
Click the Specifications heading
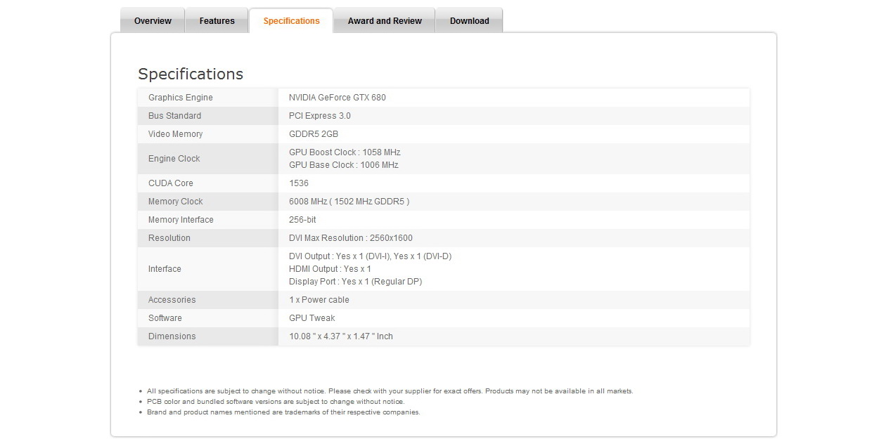[191, 74]
